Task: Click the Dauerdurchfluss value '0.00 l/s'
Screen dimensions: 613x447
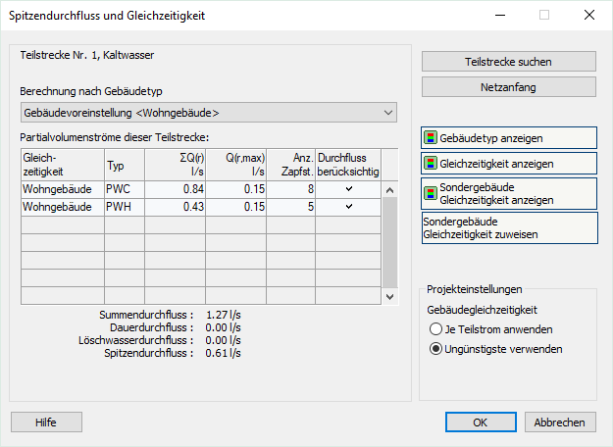Action: (x=224, y=327)
